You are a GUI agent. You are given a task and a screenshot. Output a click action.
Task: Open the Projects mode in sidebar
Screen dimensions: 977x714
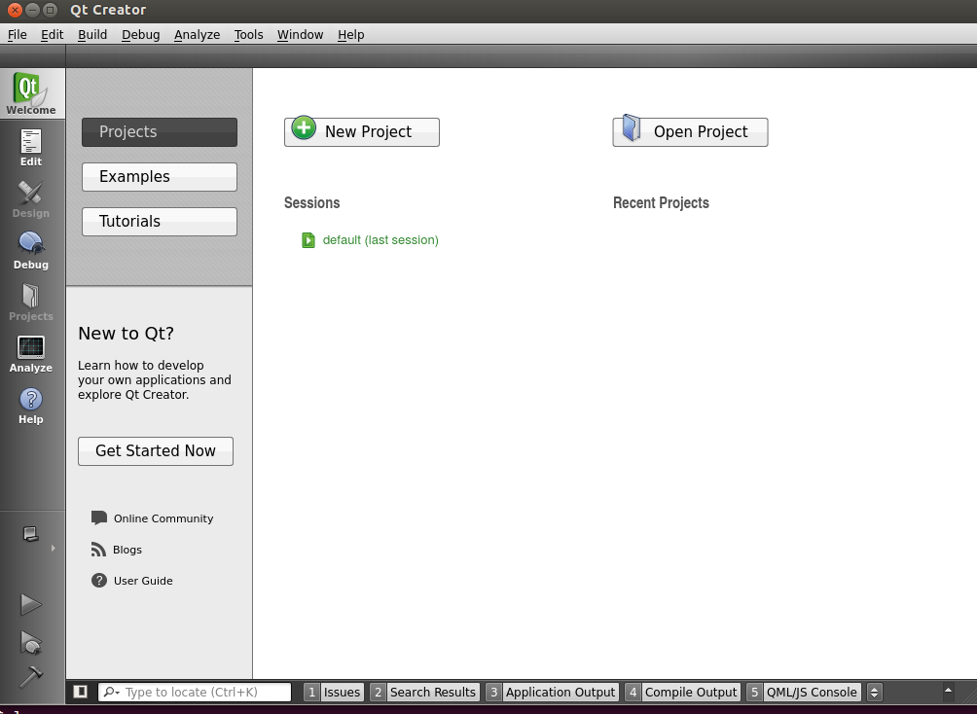(x=31, y=303)
